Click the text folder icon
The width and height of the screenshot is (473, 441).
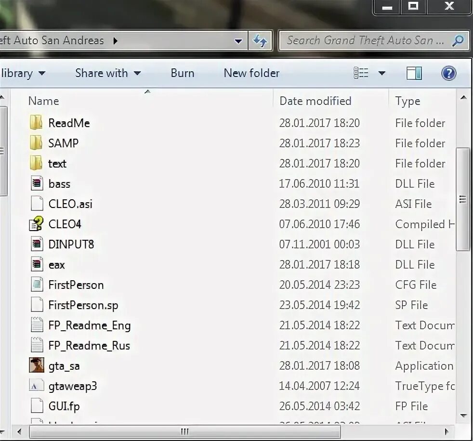pos(36,163)
